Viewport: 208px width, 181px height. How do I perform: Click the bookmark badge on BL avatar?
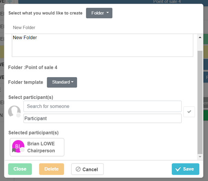(x=14, y=150)
